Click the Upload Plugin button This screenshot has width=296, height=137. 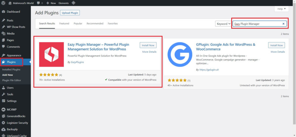coord(70,13)
